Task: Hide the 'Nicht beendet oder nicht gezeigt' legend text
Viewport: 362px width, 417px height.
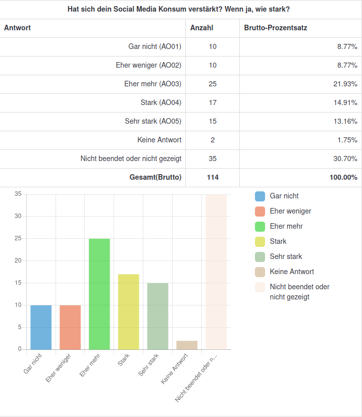Action: (x=299, y=292)
